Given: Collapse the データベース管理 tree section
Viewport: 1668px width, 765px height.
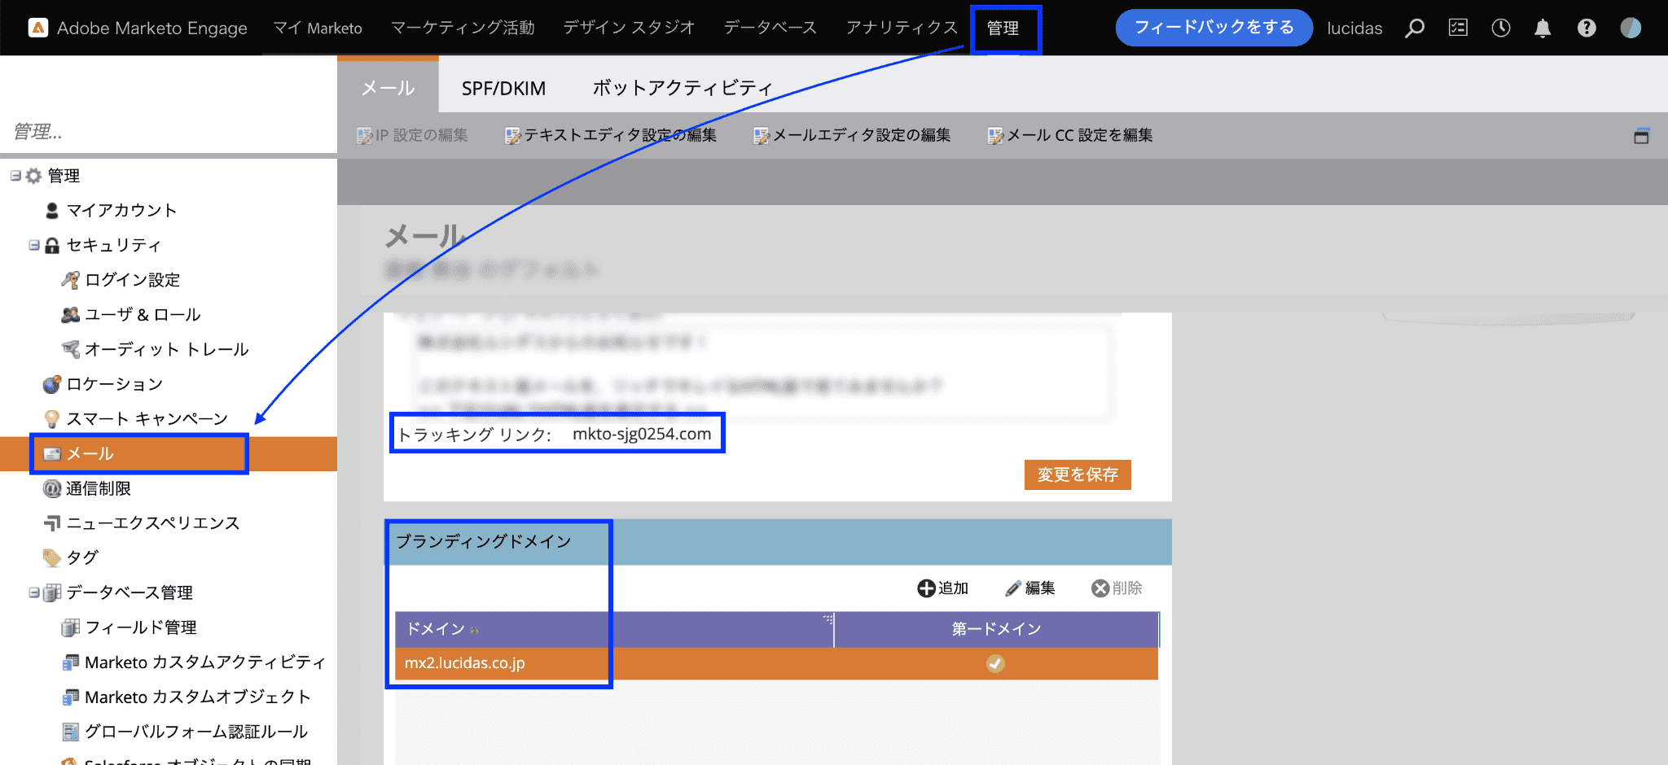Looking at the screenshot, I should point(34,592).
